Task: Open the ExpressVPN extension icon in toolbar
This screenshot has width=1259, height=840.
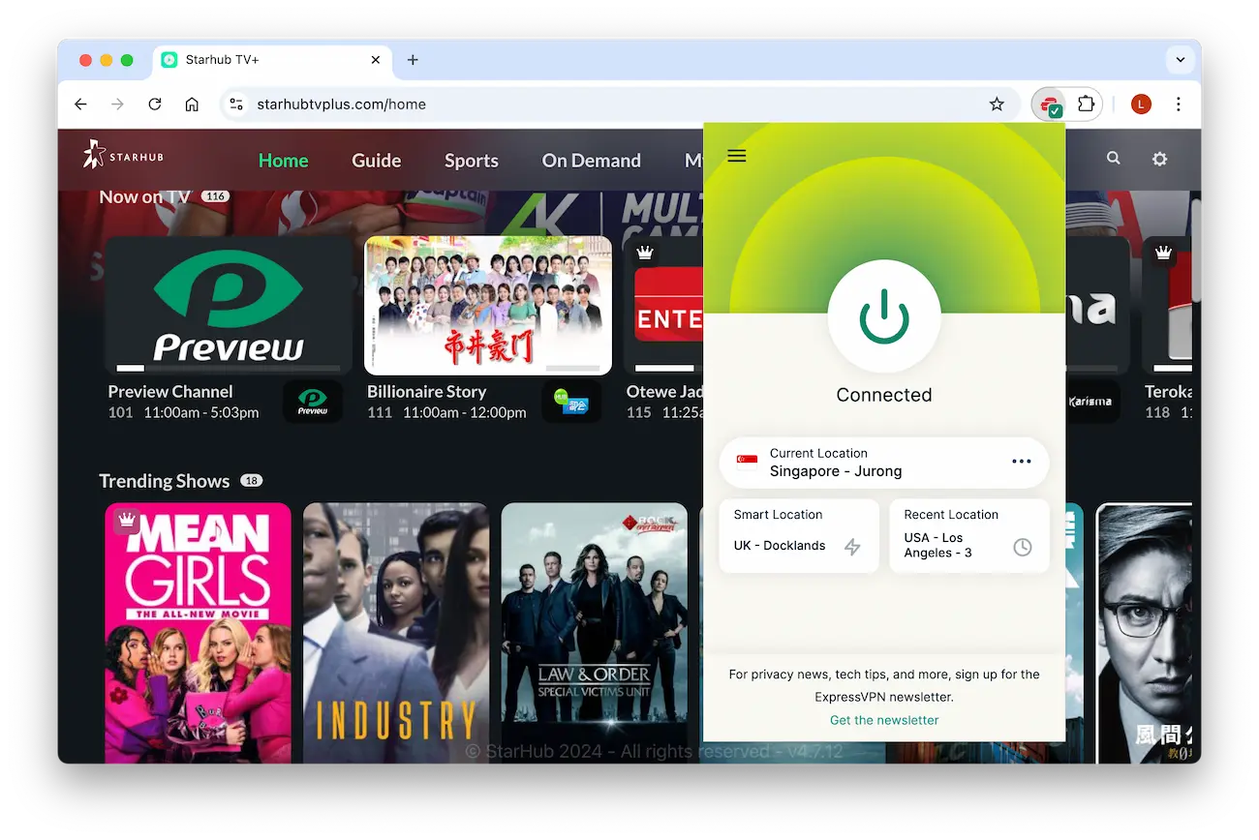Action: click(x=1049, y=104)
